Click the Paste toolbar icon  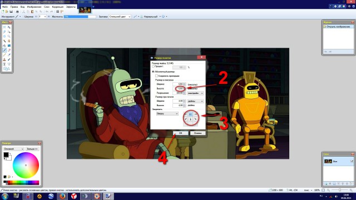pyautogui.click(x=32, y=12)
